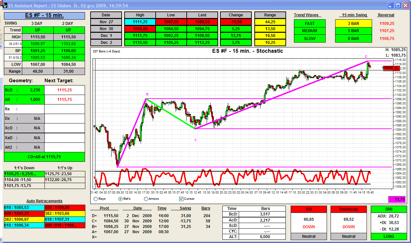Click the point D marker on chart
Screen dimensions: 411x243
coord(366,57)
